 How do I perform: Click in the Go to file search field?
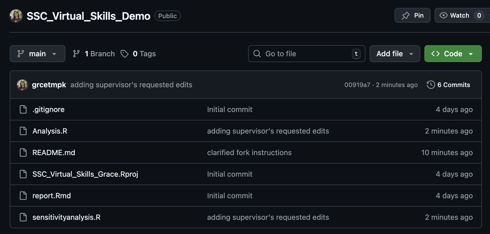tap(306, 54)
